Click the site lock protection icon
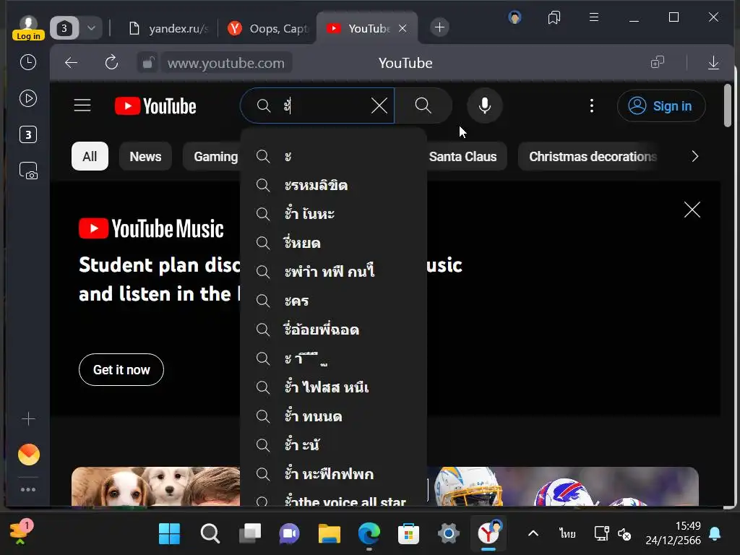740x555 pixels. click(148, 63)
